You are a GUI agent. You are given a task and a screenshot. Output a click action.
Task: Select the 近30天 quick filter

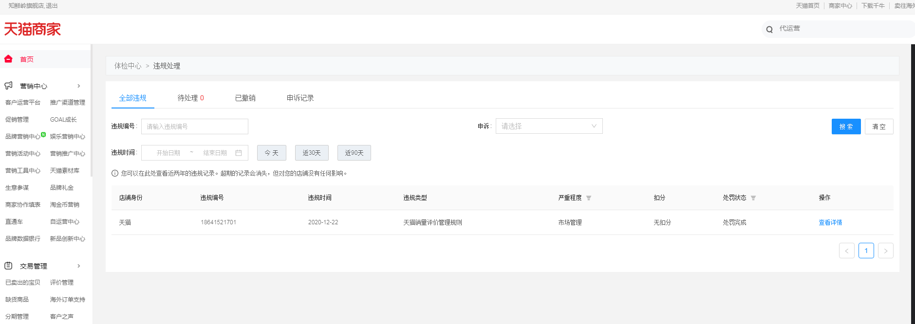(x=312, y=153)
